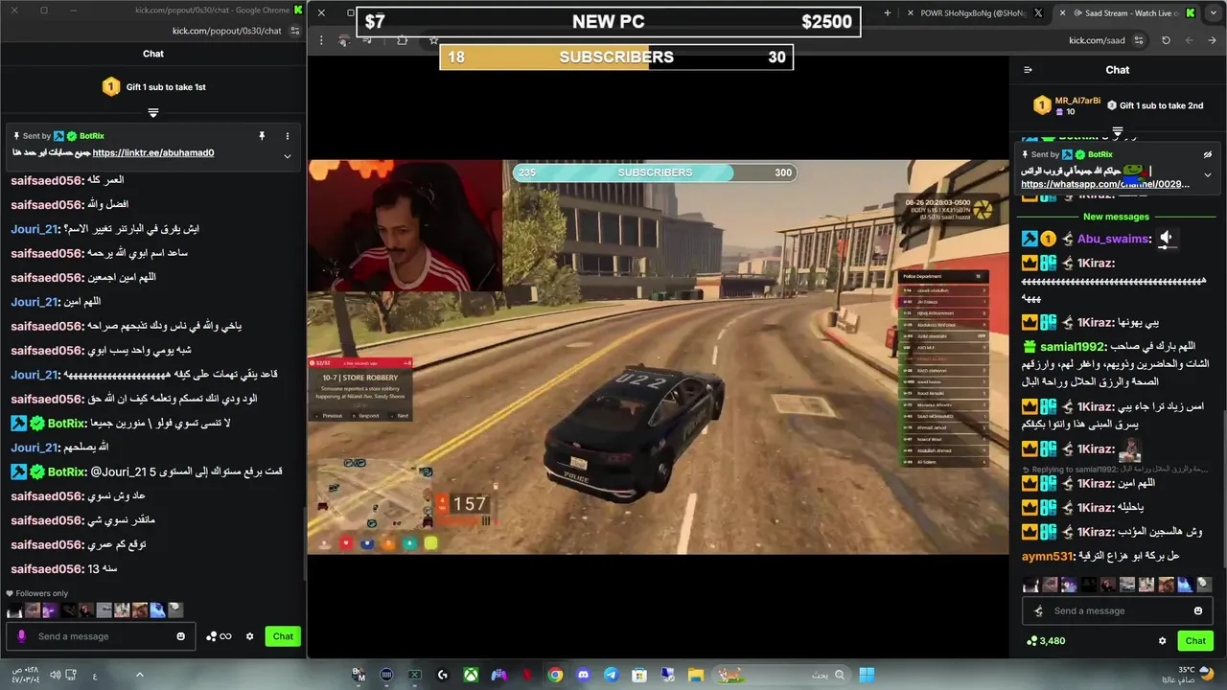
Task: Open right chat settings gear
Action: pos(1163,641)
